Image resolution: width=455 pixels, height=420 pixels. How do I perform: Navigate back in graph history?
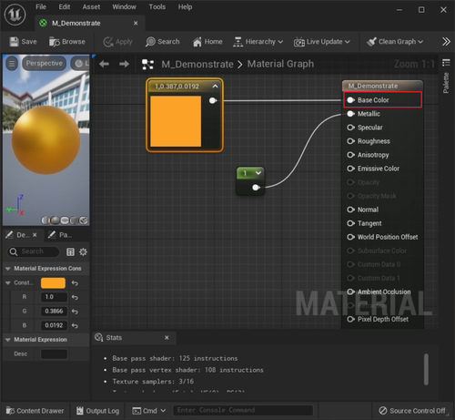click(x=104, y=64)
